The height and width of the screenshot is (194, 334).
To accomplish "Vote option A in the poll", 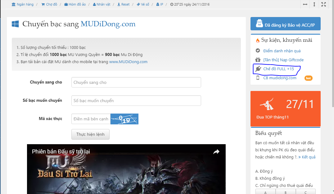I will 265,192.
